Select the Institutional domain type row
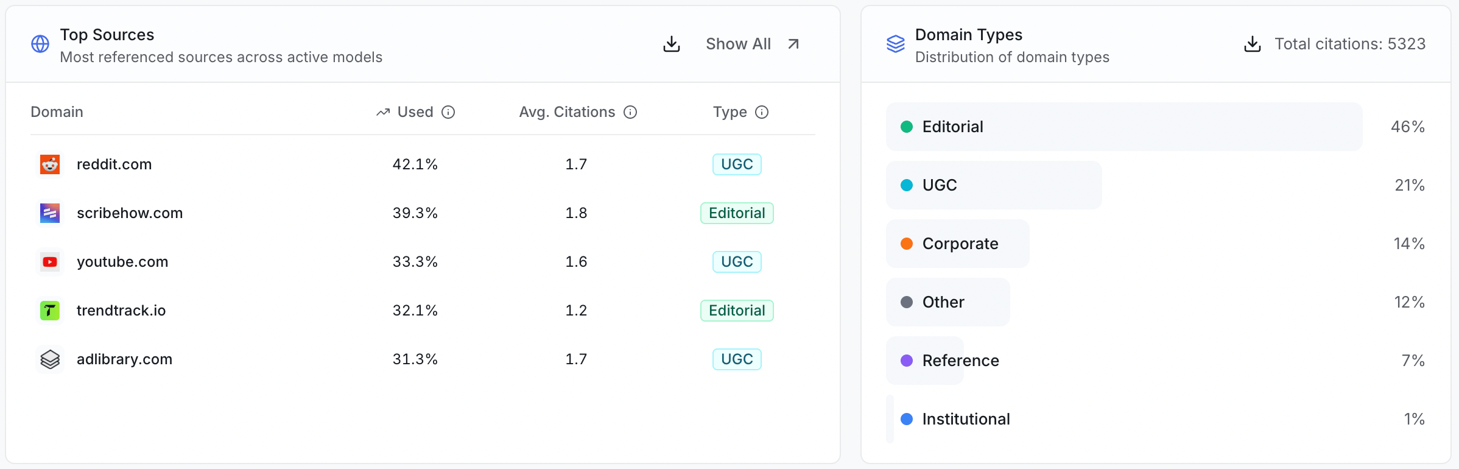The width and height of the screenshot is (1459, 469). pyautogui.click(x=1156, y=419)
